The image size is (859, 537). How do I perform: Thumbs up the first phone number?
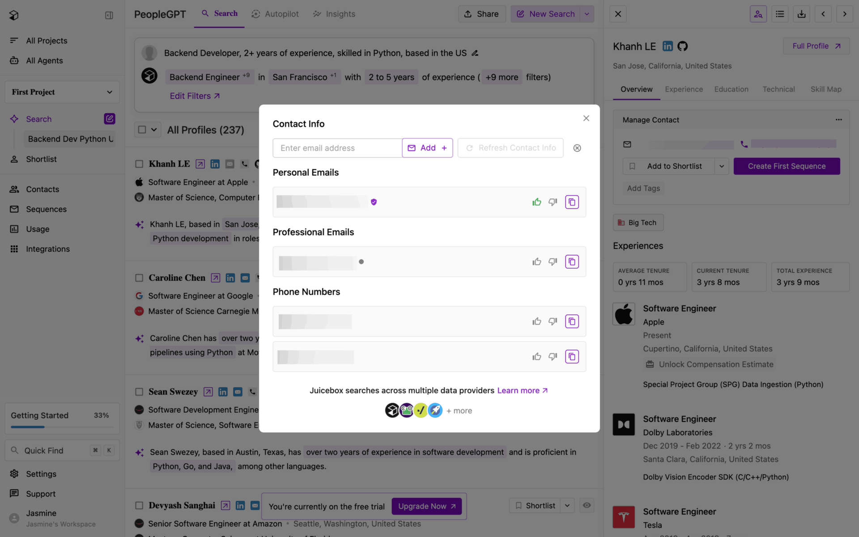click(x=537, y=321)
